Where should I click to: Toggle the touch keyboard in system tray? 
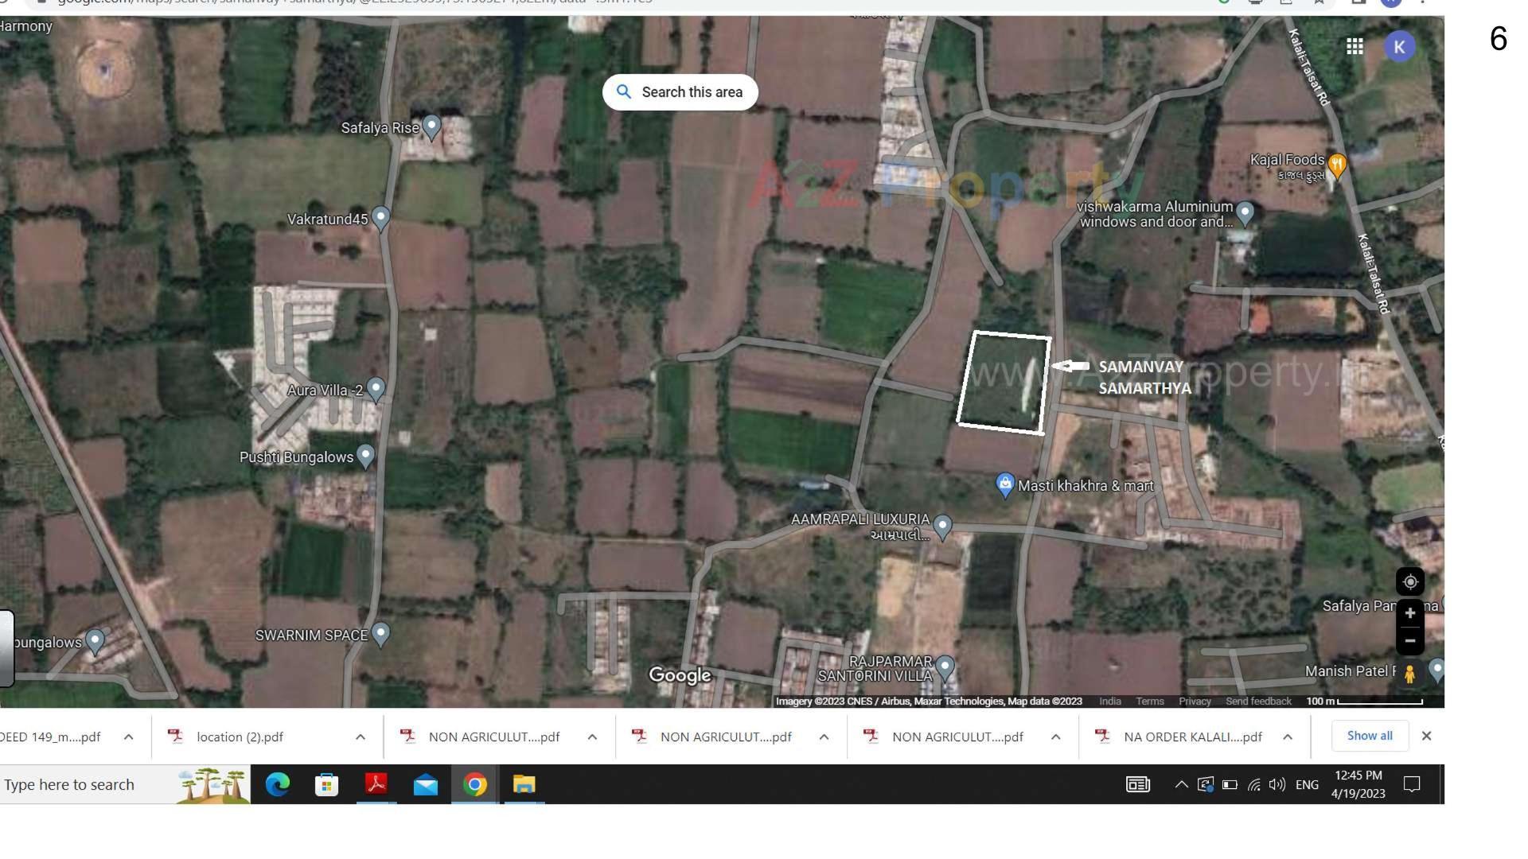pyautogui.click(x=1138, y=785)
